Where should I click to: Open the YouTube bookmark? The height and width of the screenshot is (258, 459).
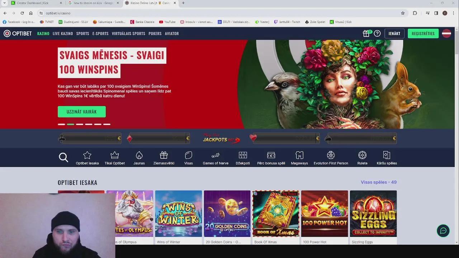click(167, 22)
